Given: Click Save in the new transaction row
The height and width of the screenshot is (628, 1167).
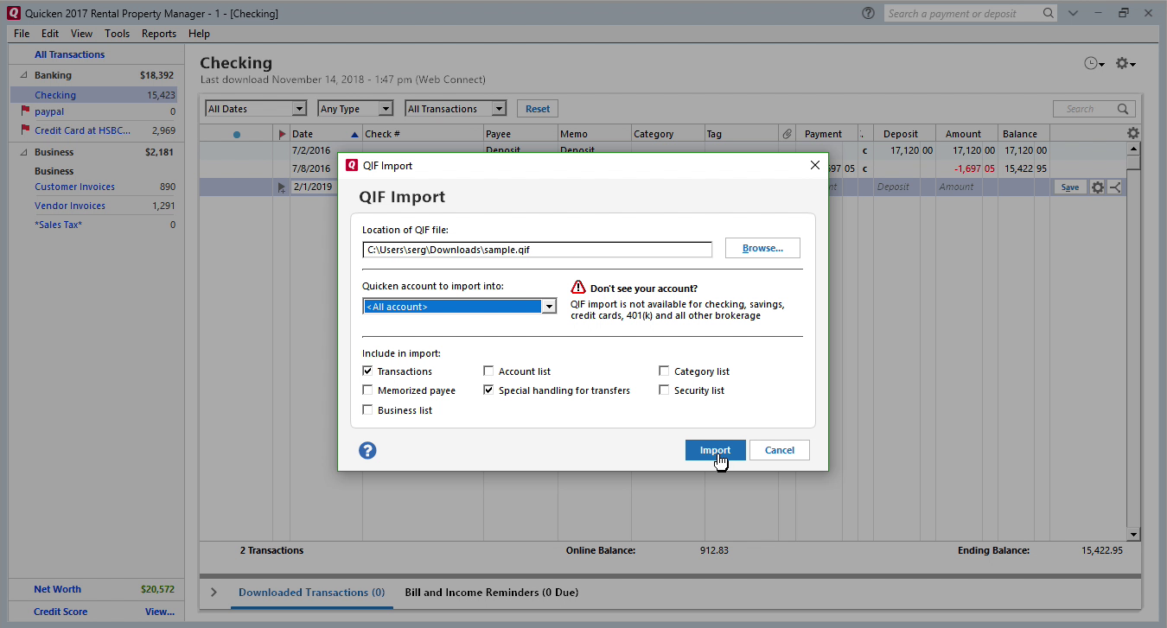Looking at the screenshot, I should (1070, 187).
